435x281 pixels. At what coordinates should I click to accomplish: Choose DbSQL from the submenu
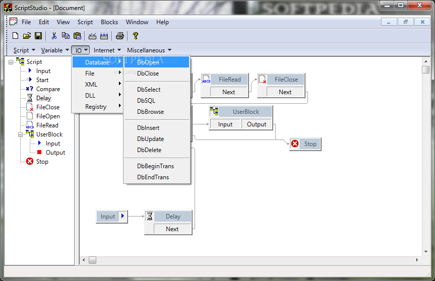click(157, 101)
